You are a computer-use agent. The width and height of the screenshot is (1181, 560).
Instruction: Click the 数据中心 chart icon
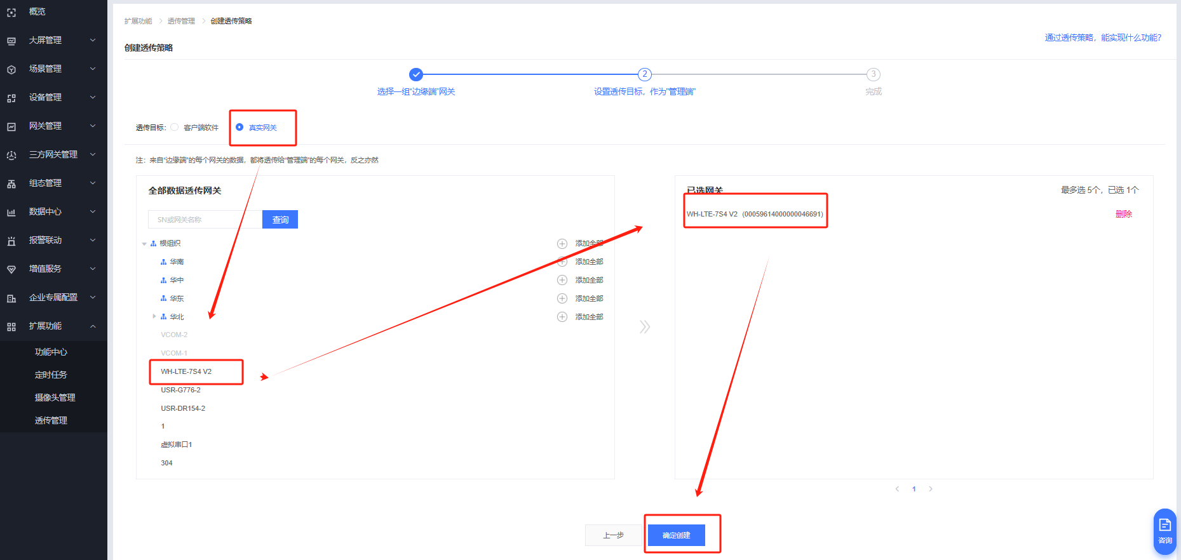pos(11,212)
